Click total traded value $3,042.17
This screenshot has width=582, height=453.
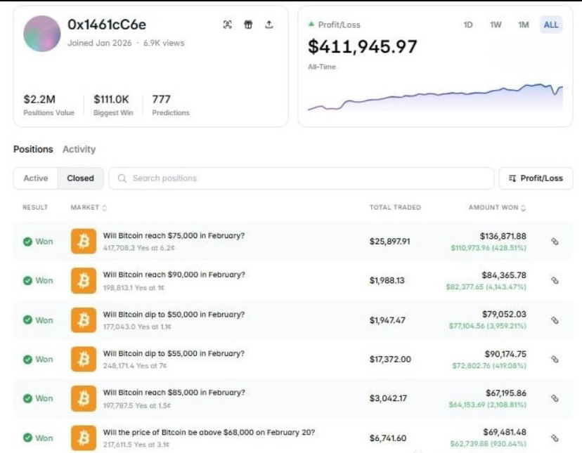click(x=388, y=398)
